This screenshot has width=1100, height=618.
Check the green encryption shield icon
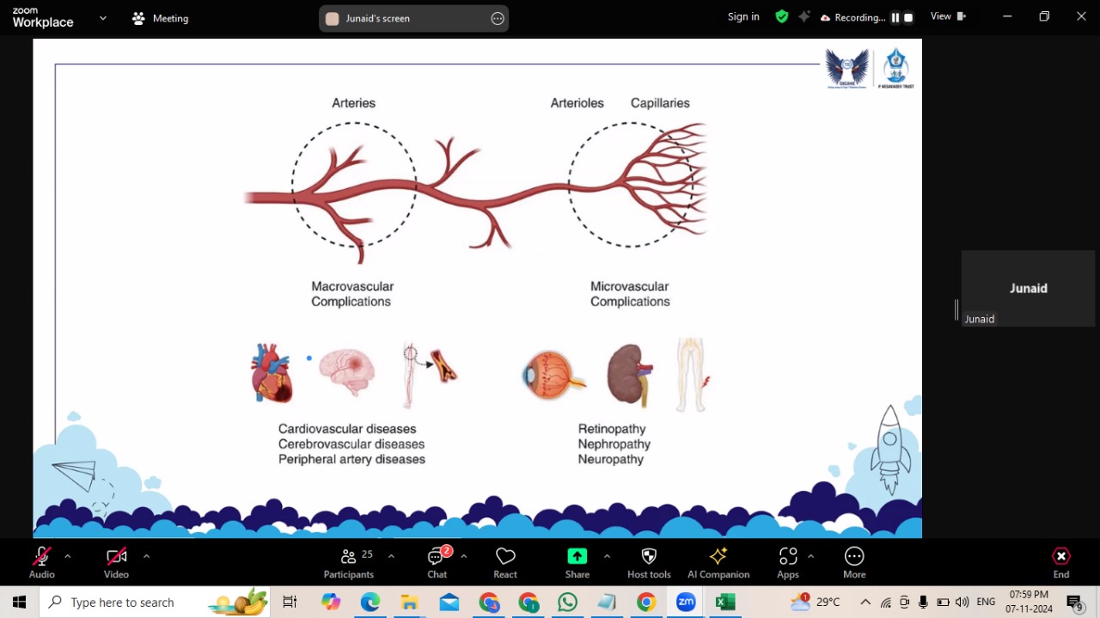[782, 17]
